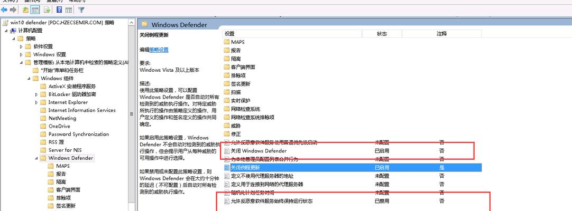Click the tree pane scrollbar up arrow
The width and height of the screenshot is (572, 211).
[132, 22]
